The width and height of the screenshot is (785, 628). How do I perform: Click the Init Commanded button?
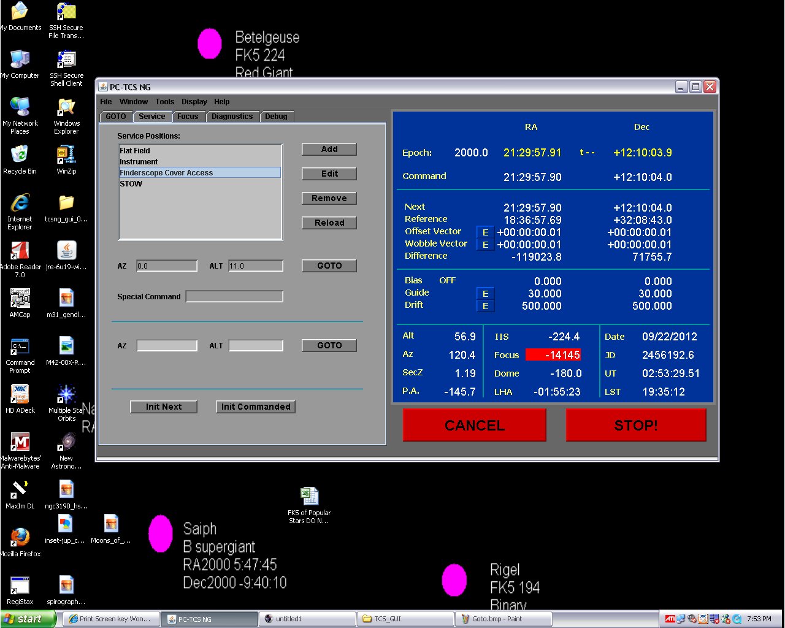[x=256, y=407]
